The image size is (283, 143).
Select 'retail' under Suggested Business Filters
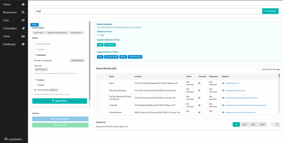tap(100, 45)
